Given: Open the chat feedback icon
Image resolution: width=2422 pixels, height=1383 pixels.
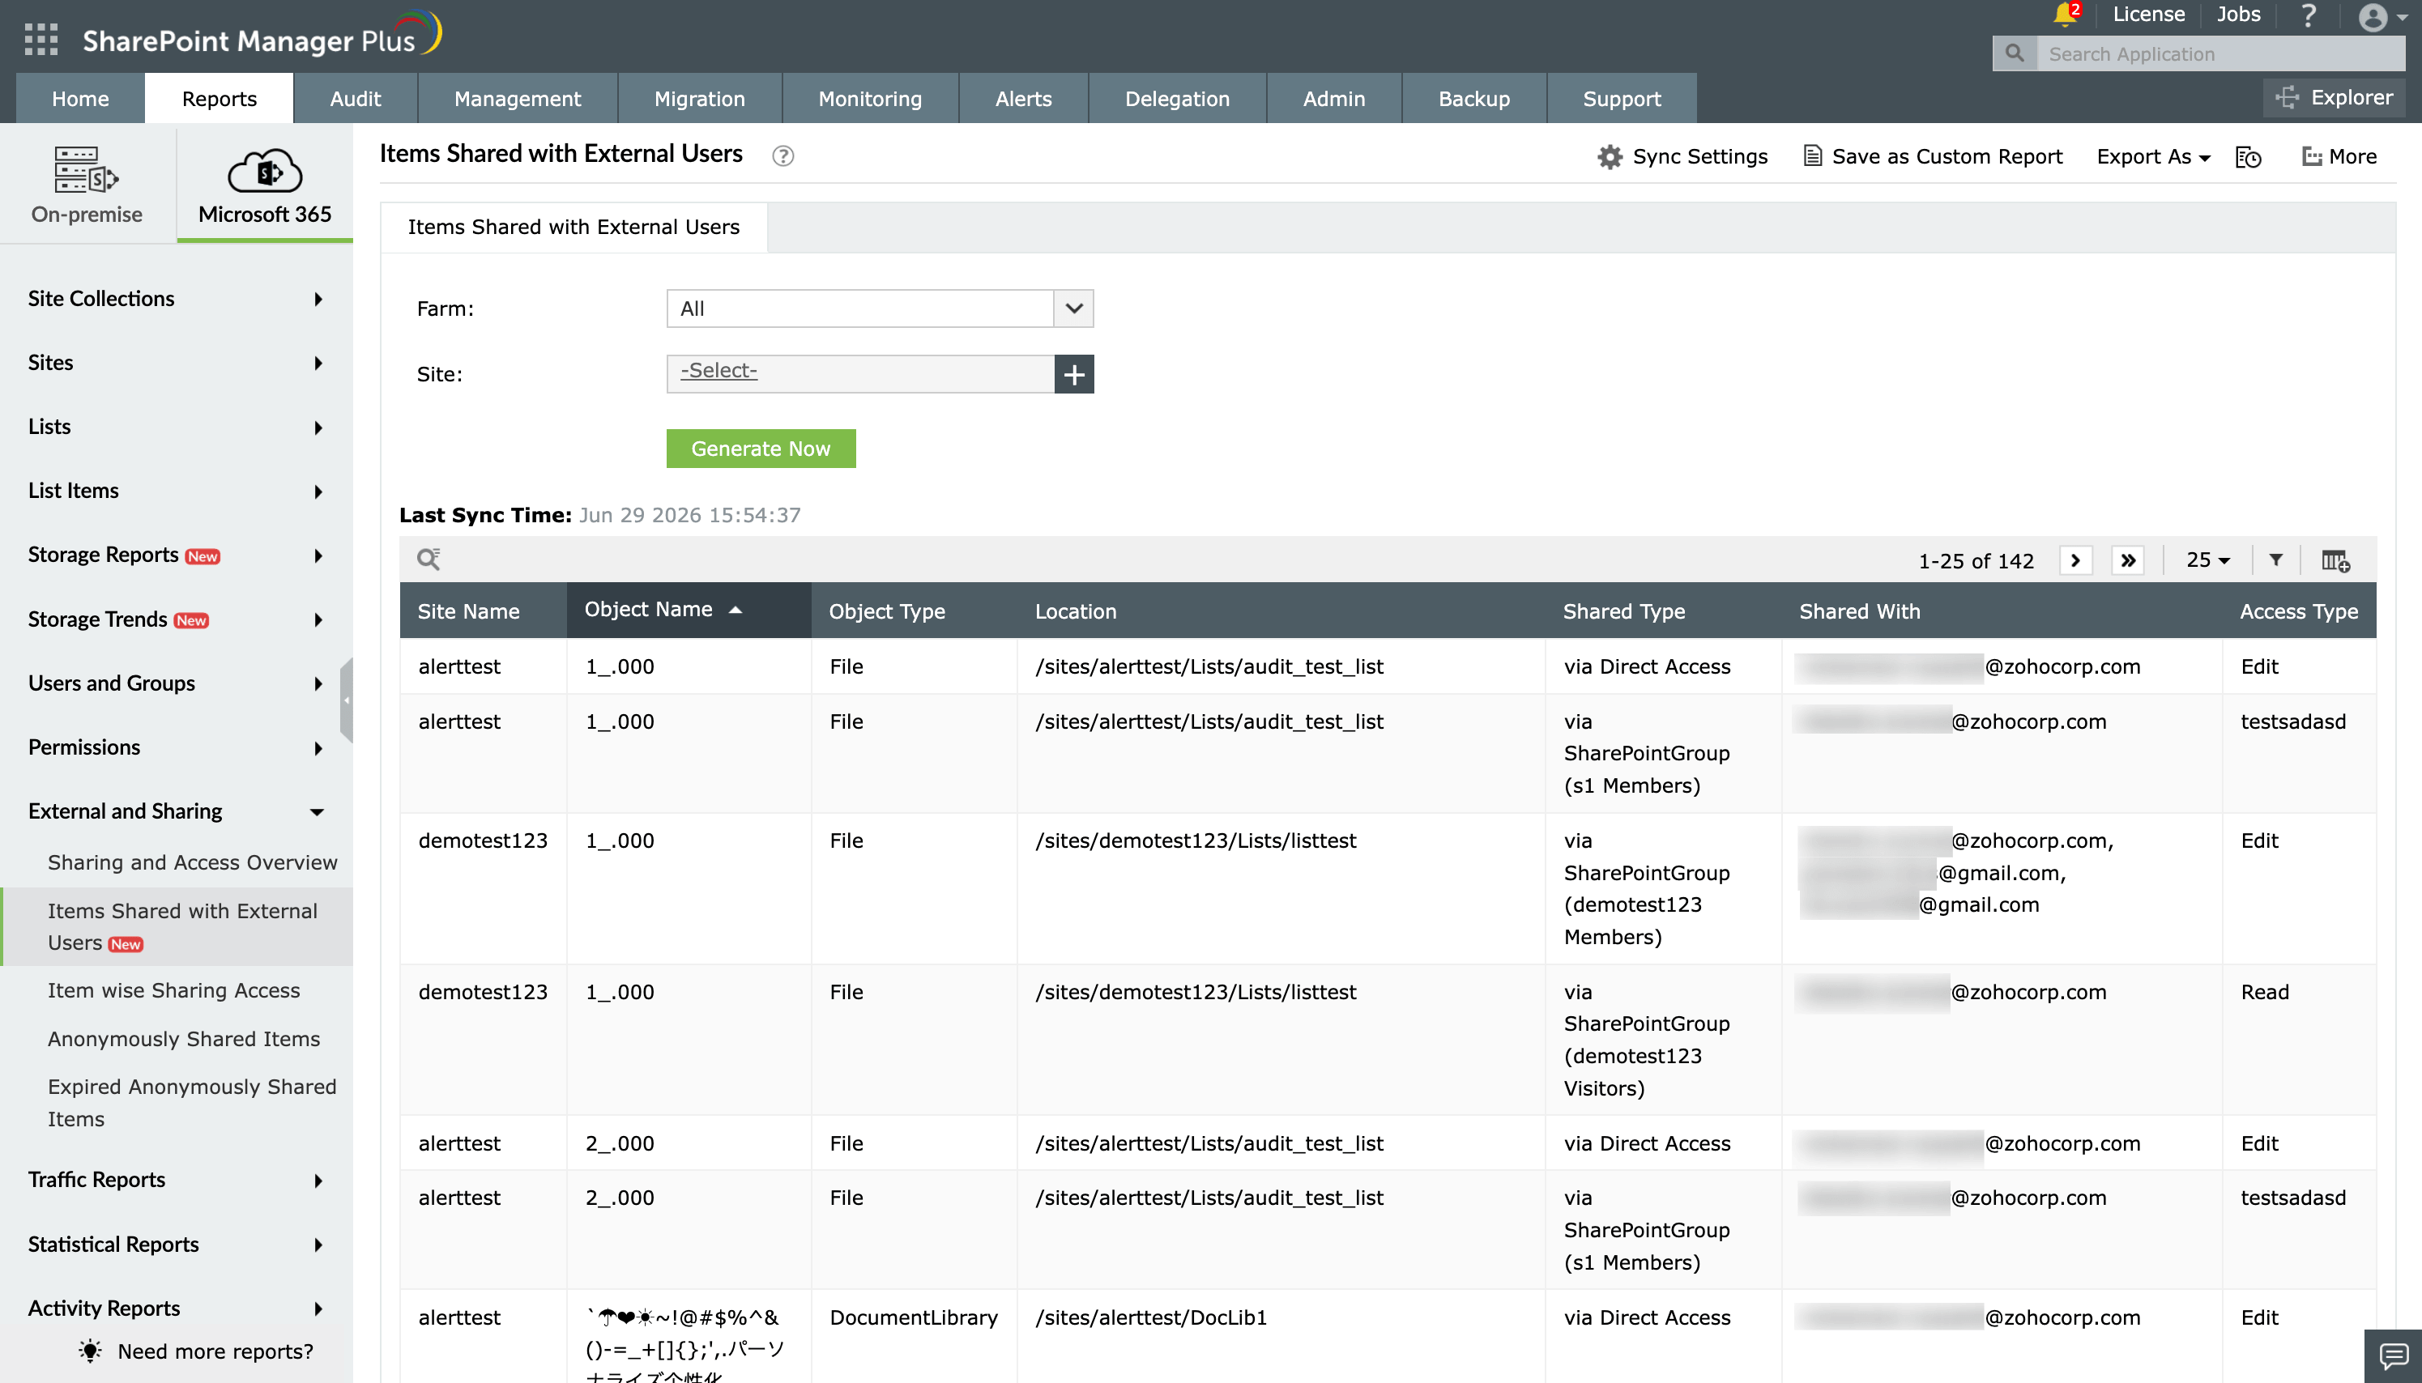Looking at the screenshot, I should click(2393, 1355).
